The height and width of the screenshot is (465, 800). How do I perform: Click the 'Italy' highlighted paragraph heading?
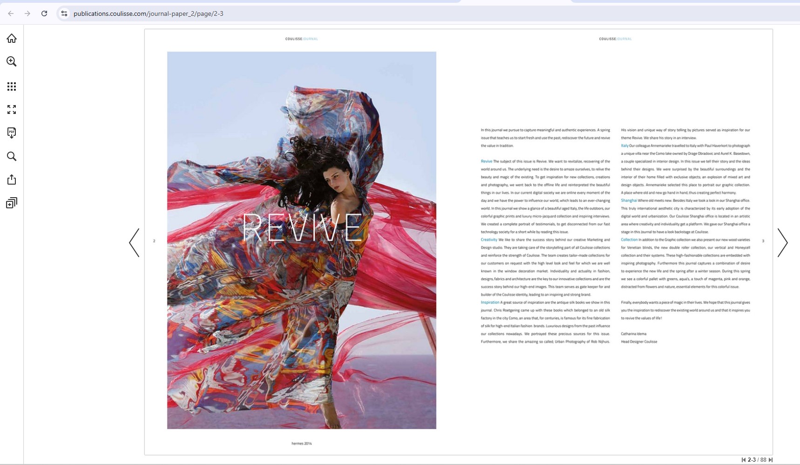[x=624, y=146]
